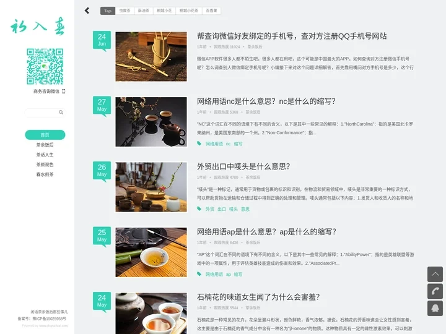This screenshot has height=334, width=446.
Task: Click 茶余饭后 category in nc article meta
Action: (253, 112)
